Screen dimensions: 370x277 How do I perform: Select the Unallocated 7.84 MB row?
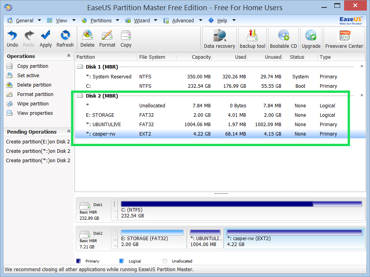(220, 106)
